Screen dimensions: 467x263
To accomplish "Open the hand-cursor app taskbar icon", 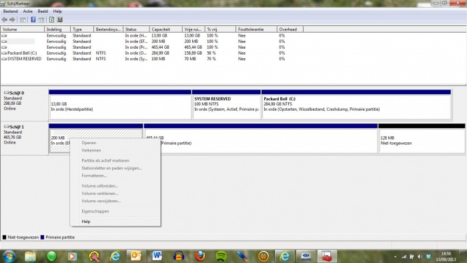I will (94, 256).
